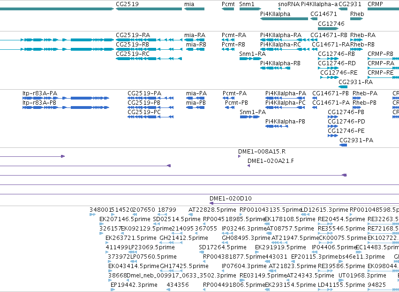399x292 pixels.
Task: Click protein Pi4KIIalpha-PB
Action: point(277,126)
